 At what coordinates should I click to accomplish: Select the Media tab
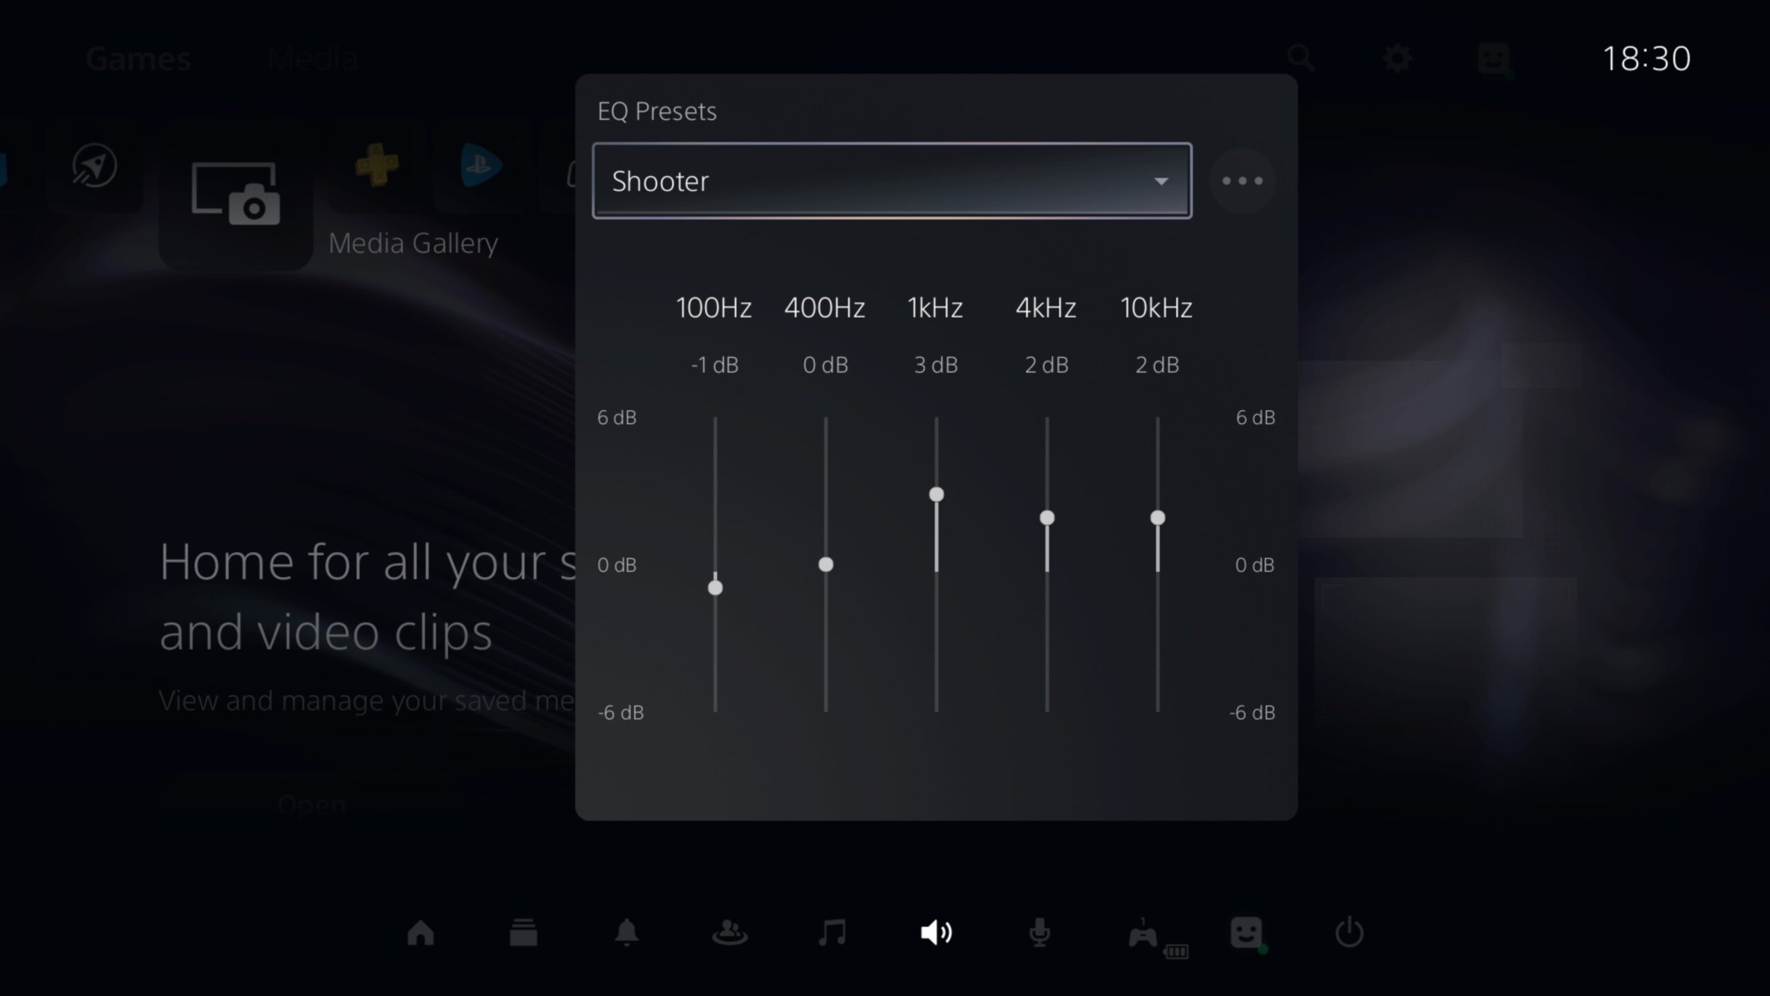point(311,57)
